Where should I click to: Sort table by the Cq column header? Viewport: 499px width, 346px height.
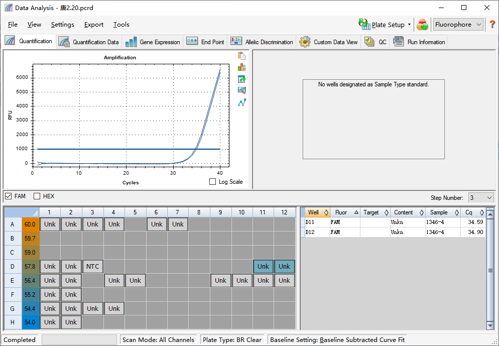click(x=473, y=212)
